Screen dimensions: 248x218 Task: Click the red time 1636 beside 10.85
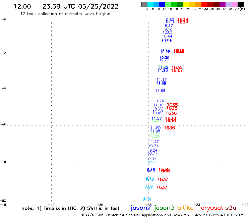point(171,113)
